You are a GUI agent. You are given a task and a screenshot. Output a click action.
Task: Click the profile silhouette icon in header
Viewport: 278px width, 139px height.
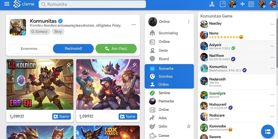[x=212, y=4]
